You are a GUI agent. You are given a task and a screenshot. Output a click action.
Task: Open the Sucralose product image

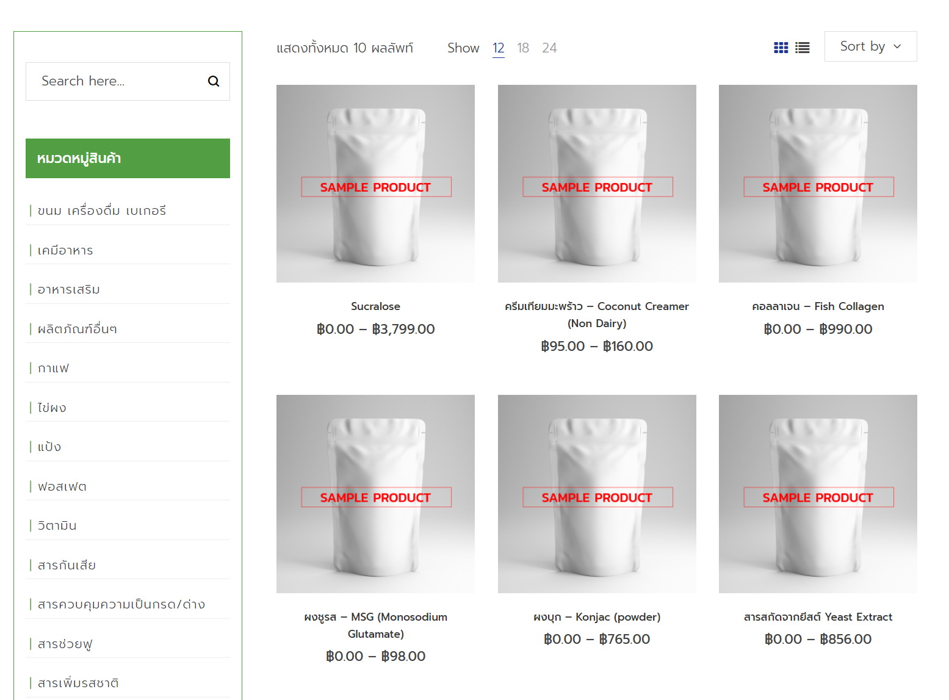point(375,183)
